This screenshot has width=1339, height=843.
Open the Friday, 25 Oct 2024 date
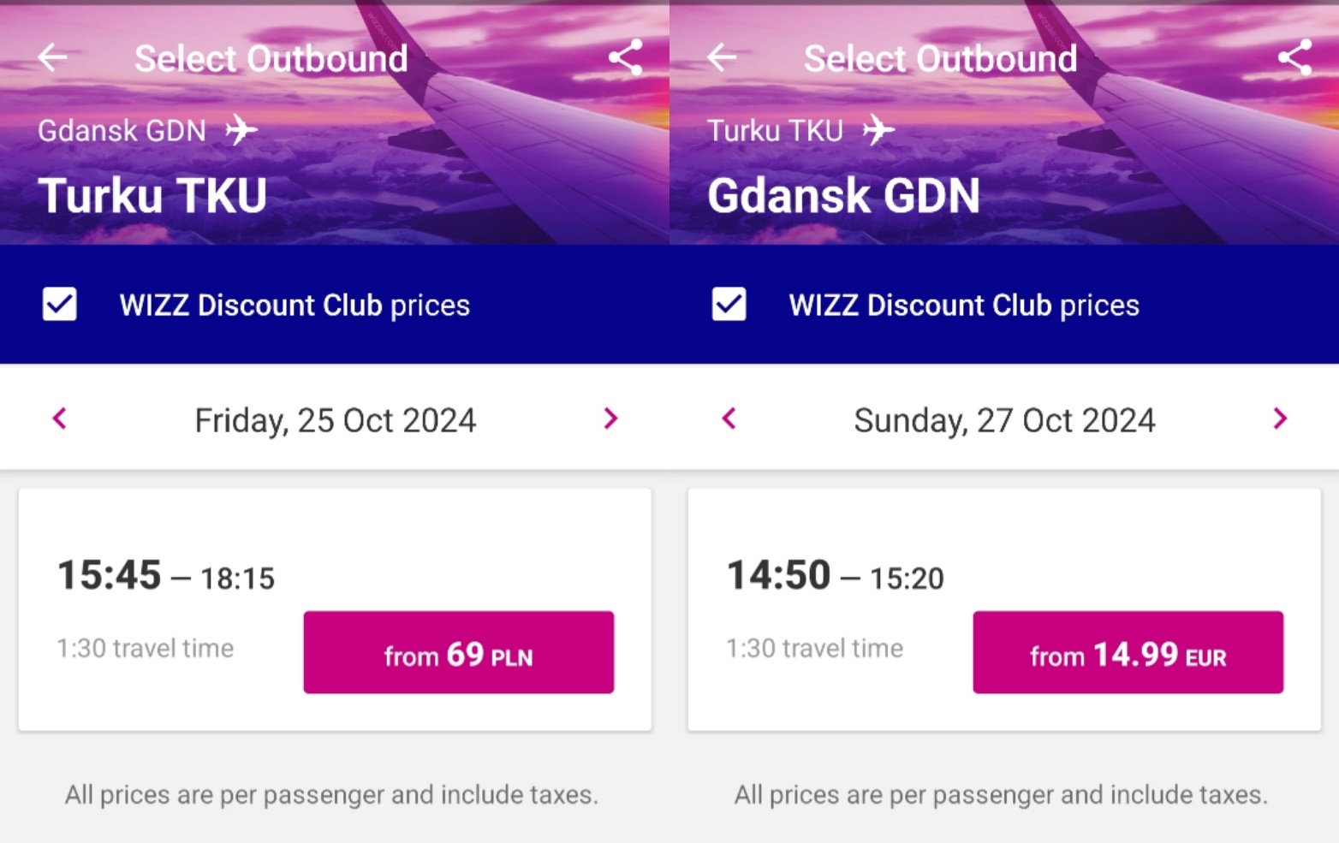[336, 420]
